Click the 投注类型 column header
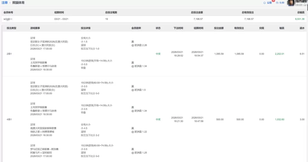308x162 pixels. click(11, 28)
